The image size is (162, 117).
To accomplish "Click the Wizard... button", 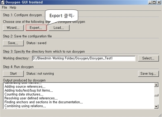I will click(x=13, y=28).
